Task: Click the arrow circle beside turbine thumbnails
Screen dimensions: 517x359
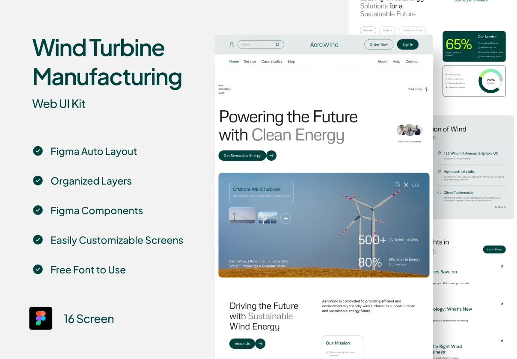Action: coord(285,218)
